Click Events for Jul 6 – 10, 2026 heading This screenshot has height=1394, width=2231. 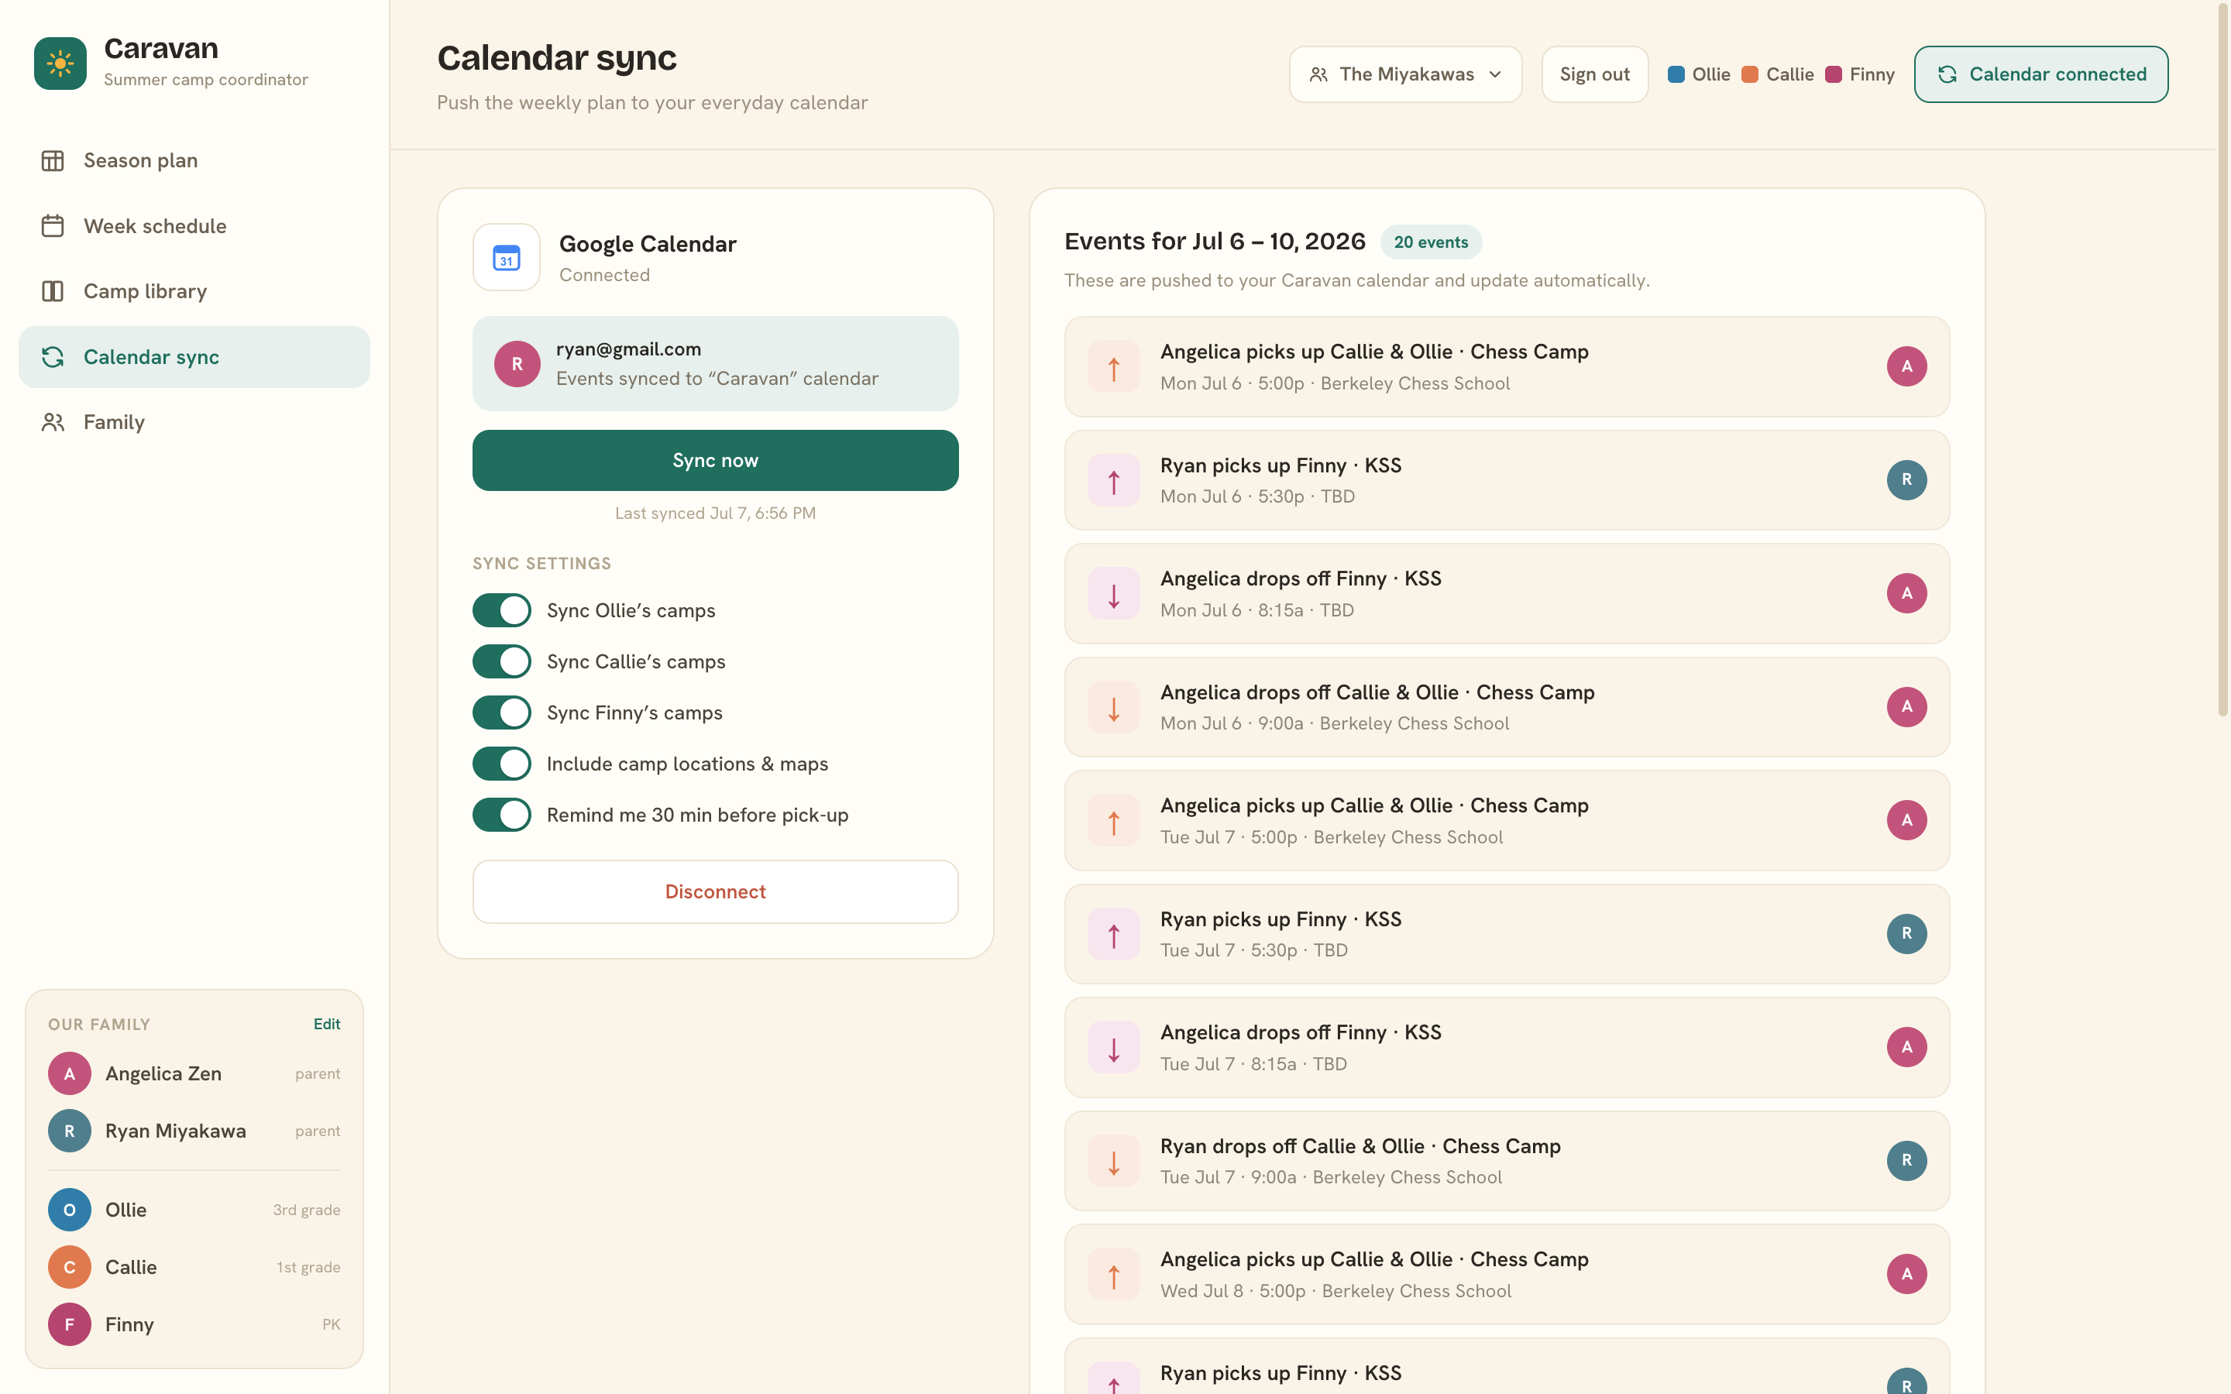click(x=1214, y=242)
